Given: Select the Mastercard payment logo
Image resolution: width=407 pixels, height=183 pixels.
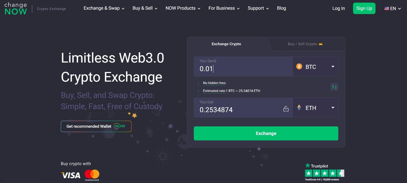Looking at the screenshot, I should (92, 175).
